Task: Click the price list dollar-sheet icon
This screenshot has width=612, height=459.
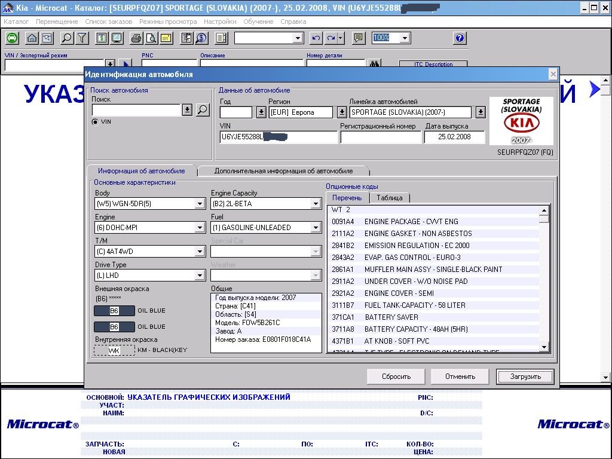Action: [102, 38]
